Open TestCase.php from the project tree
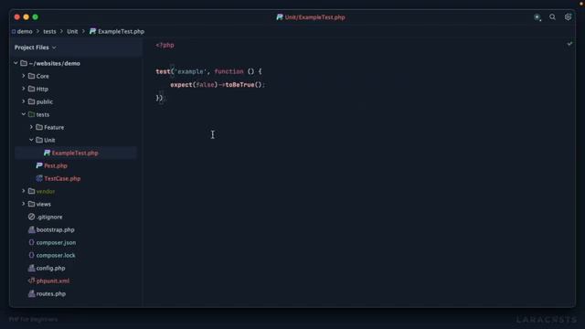585x329 pixels. tap(62, 178)
